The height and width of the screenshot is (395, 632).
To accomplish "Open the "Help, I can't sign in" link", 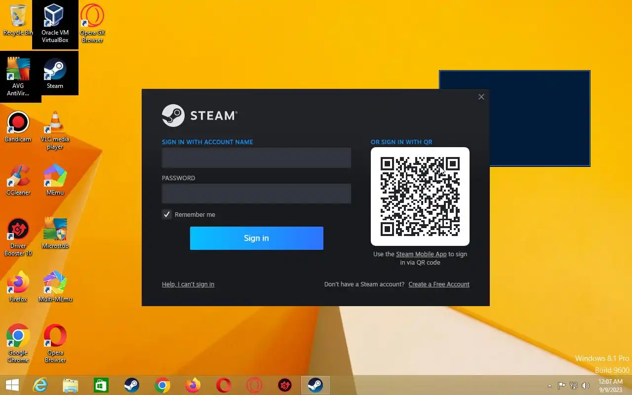I will coord(188,284).
